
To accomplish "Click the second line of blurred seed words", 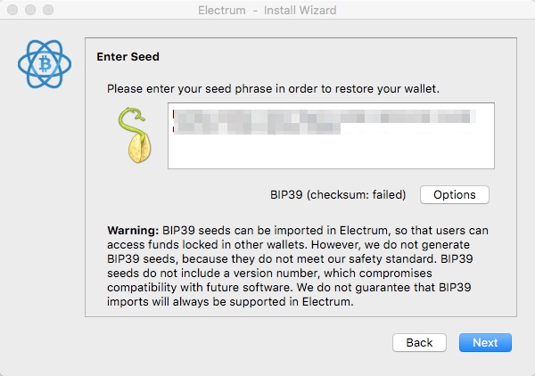I will click(x=257, y=128).
